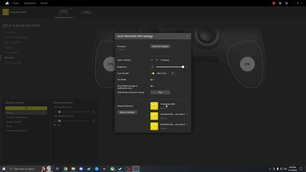Open the Windows Start menu
The width and height of the screenshot is (306, 172).
click(x=4, y=169)
